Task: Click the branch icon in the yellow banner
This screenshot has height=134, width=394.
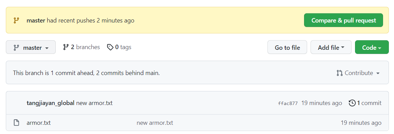Action: 16,20
